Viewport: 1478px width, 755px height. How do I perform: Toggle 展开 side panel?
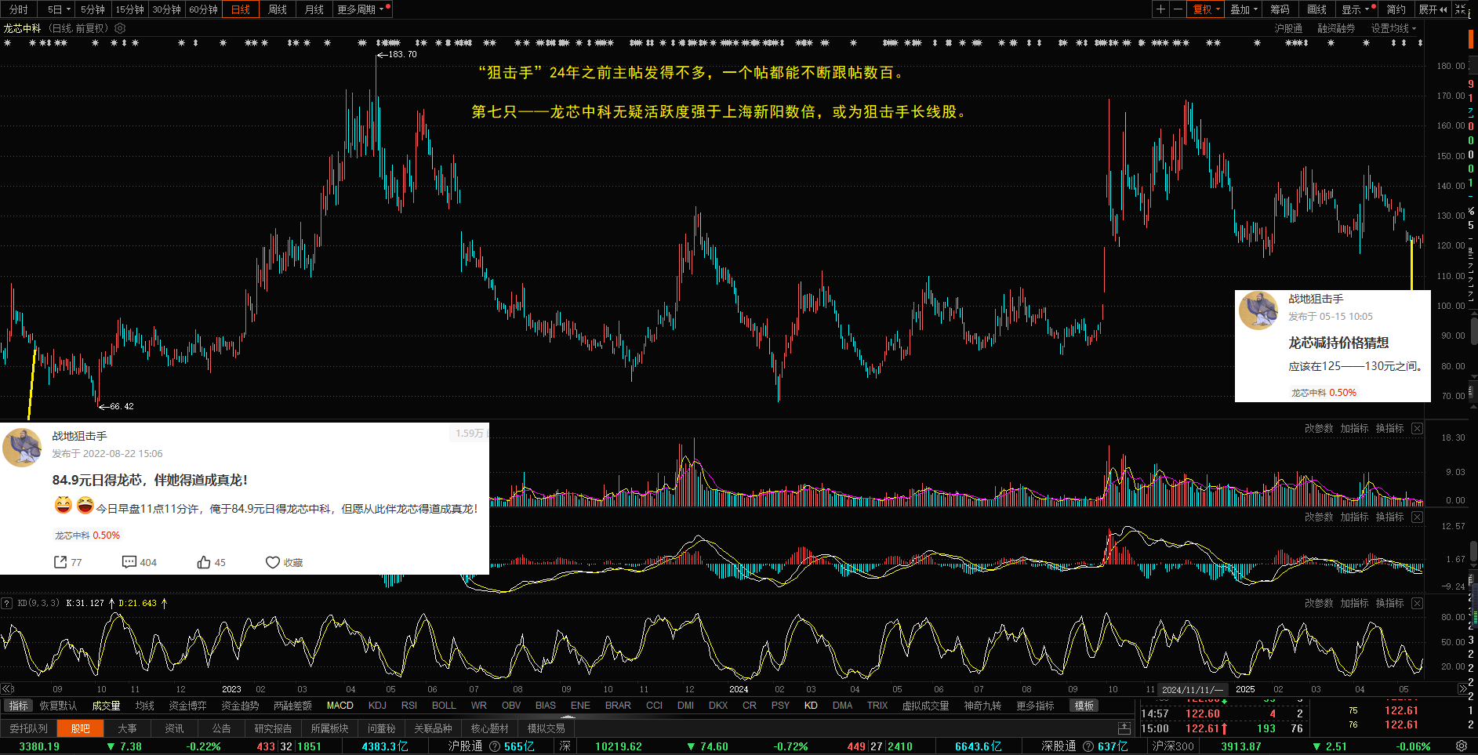[1433, 9]
